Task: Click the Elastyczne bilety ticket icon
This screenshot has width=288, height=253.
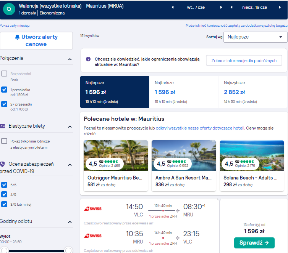Action: (x=3, y=126)
